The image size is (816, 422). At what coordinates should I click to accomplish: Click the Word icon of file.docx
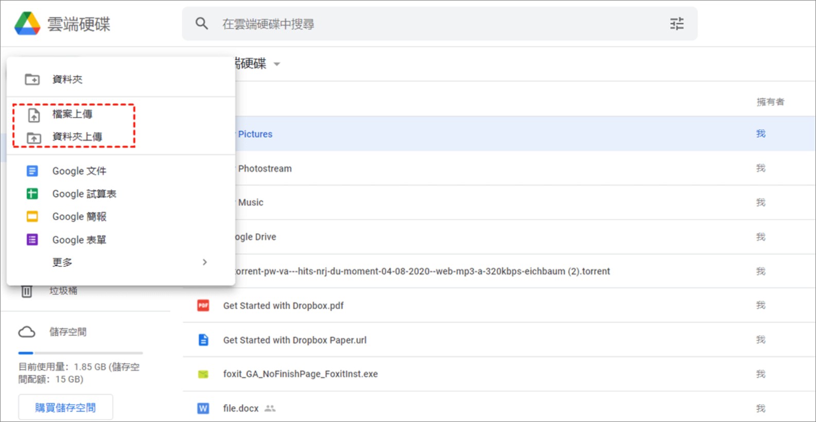coord(203,409)
